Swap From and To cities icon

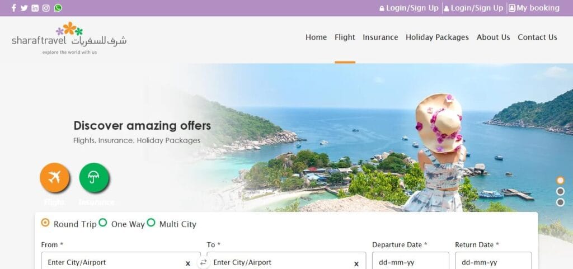point(204,262)
